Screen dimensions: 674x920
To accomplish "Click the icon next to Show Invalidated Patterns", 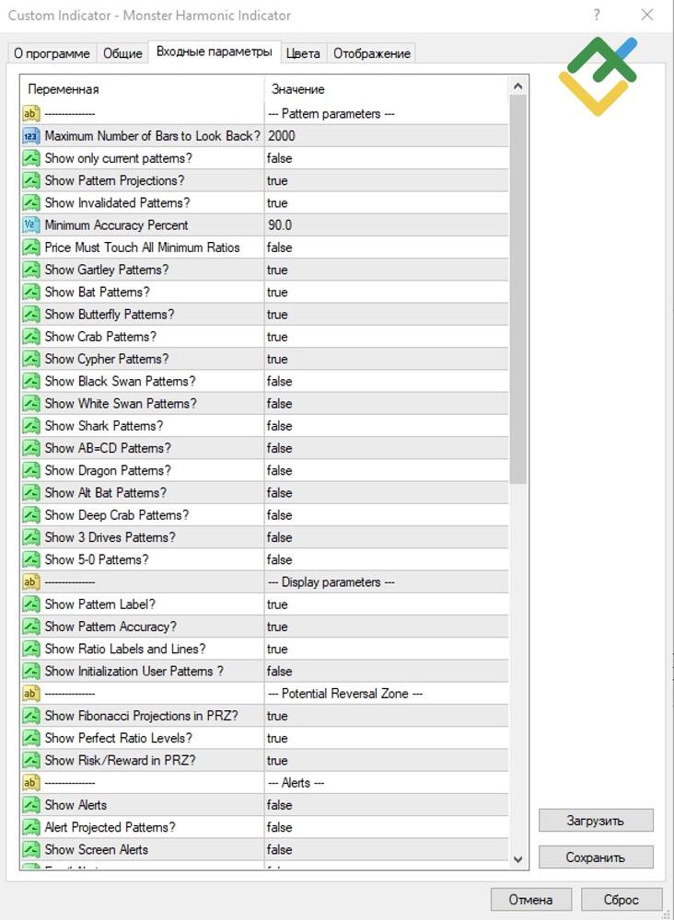I will tap(30, 203).
